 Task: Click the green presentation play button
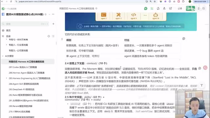coord(190,9)
